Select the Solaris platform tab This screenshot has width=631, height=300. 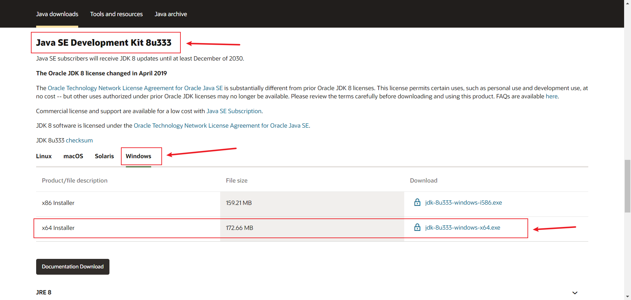[x=104, y=156]
